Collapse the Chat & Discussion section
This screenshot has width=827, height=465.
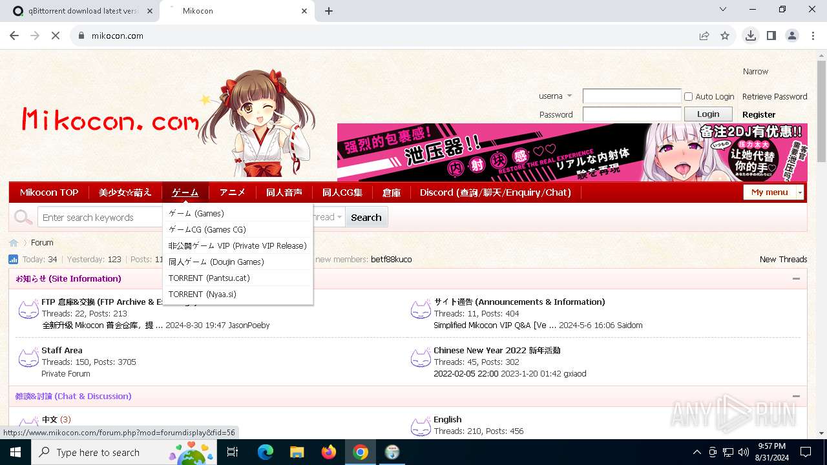click(x=796, y=397)
